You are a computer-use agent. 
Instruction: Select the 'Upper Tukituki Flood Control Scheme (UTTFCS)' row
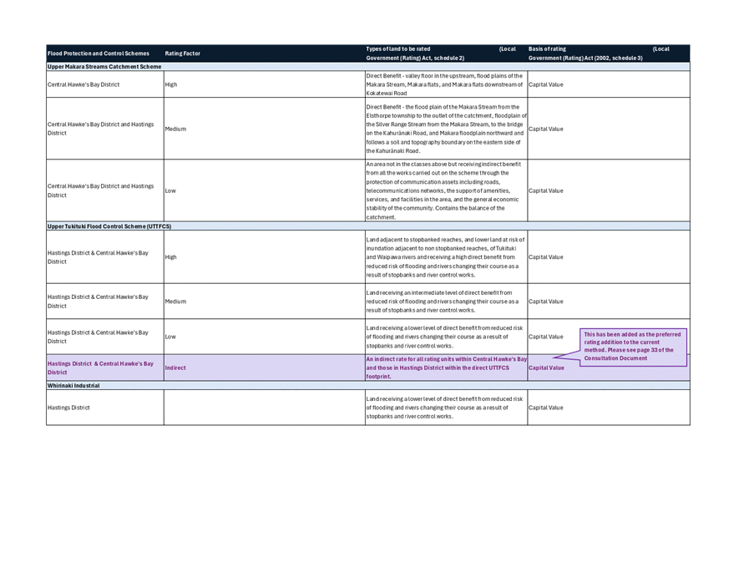(x=109, y=226)
